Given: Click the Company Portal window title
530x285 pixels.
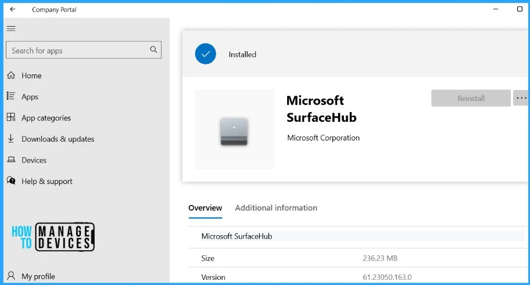Looking at the screenshot, I should 54,10.
